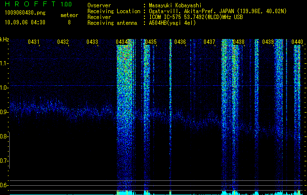Click the Receiving antenna label
This screenshot has width=307, height=195.
click(112, 23)
